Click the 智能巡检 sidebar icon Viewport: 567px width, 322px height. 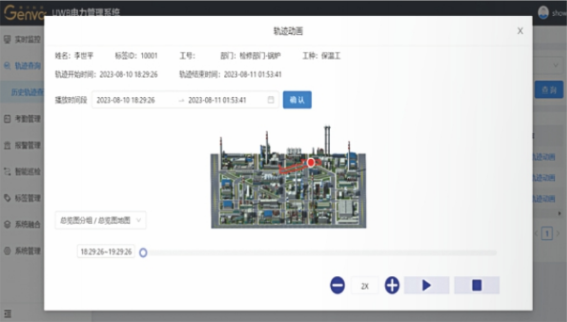[7, 172]
